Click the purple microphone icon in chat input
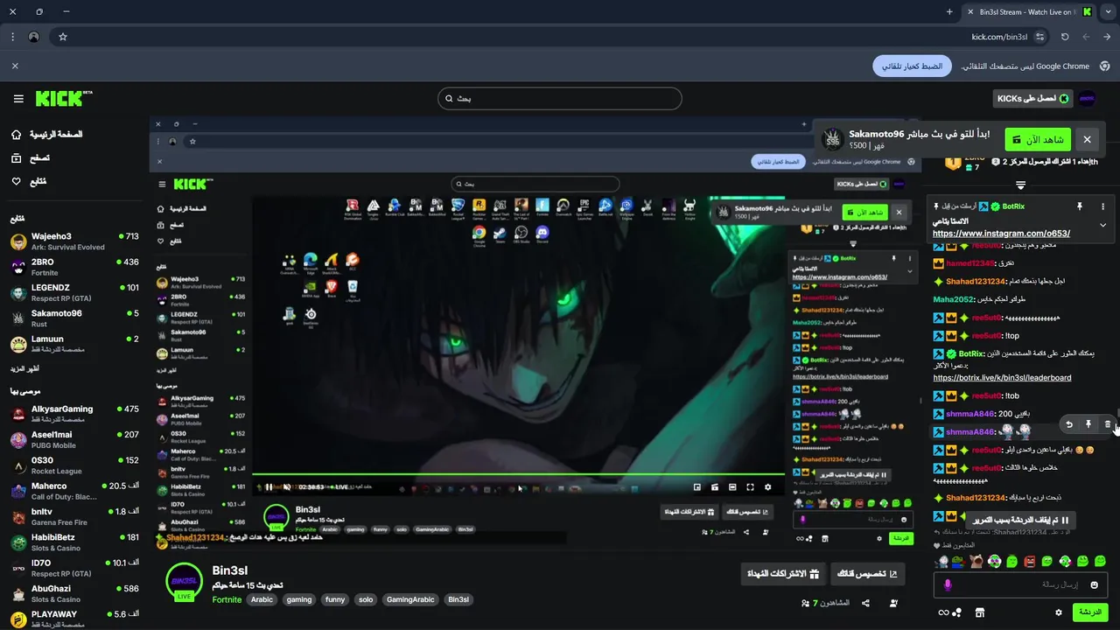The width and height of the screenshot is (1120, 630). 948,584
